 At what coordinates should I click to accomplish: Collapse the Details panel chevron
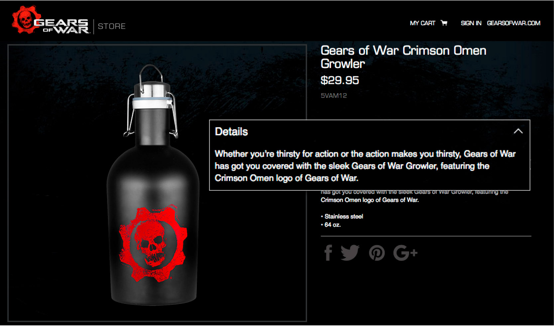(x=518, y=131)
